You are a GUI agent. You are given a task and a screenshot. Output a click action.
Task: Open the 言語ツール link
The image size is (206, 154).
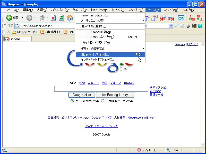(157, 95)
